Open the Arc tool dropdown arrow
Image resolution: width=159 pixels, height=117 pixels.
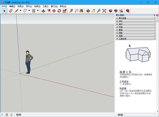(29, 11)
